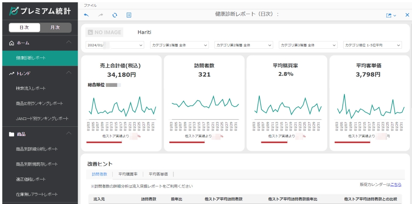Click the 他ストア平均訪問者数前年比 column header
Viewport: 412px width, 204px height.
pos(293,199)
